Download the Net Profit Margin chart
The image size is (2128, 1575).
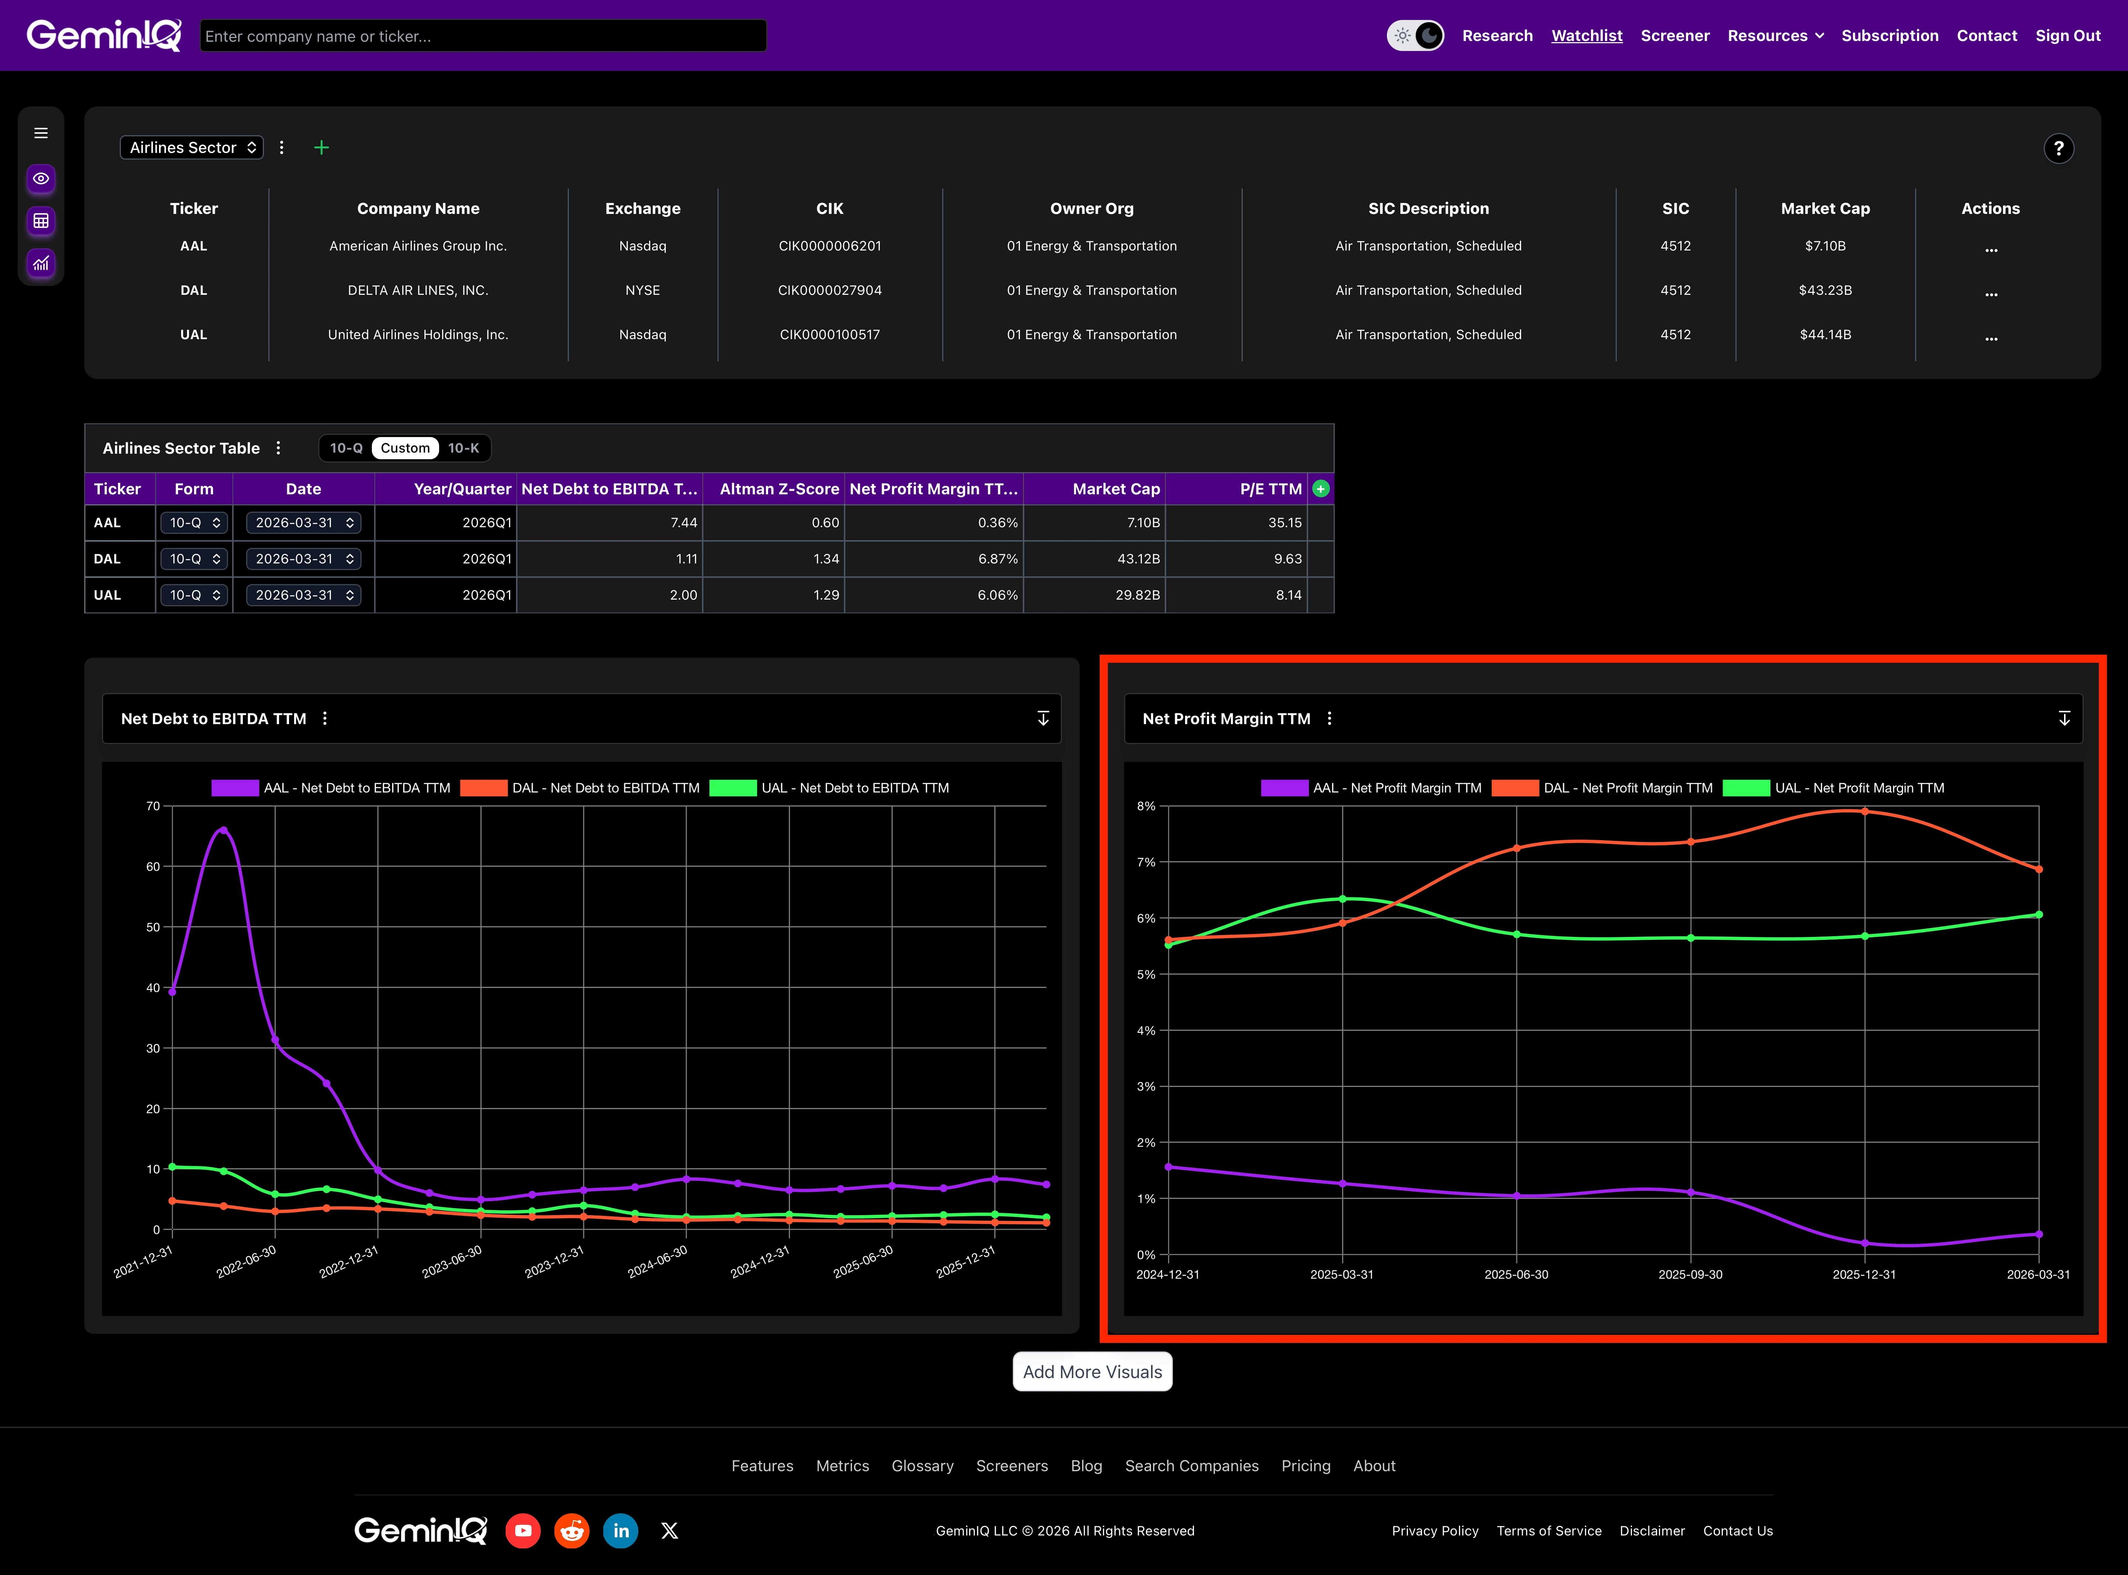pos(2064,719)
